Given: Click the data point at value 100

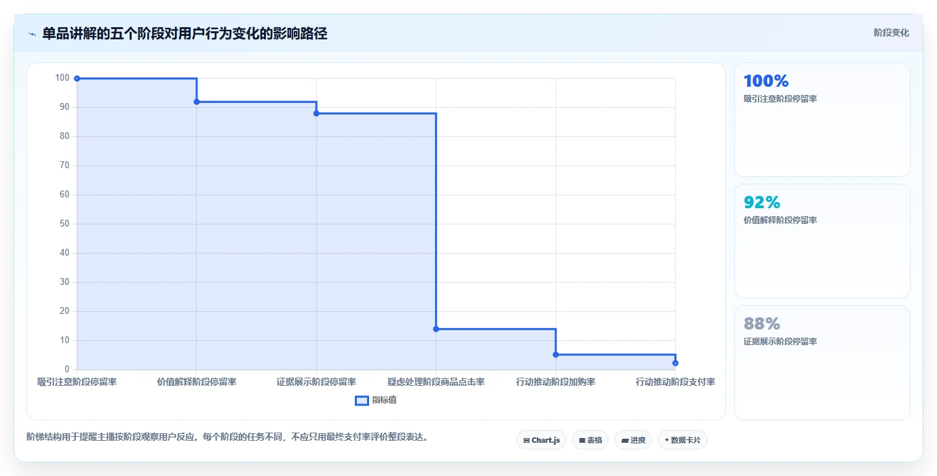Looking at the screenshot, I should click(x=77, y=79).
